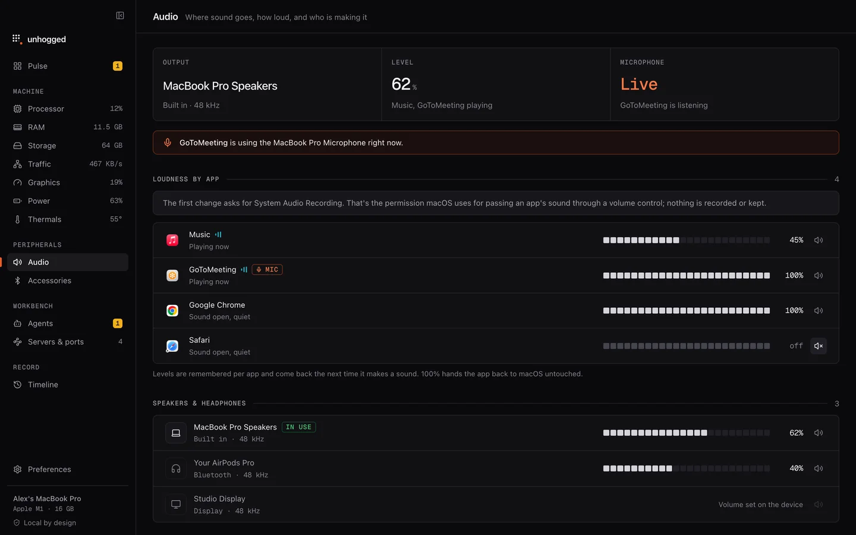Click the Music app icon

[172, 240]
